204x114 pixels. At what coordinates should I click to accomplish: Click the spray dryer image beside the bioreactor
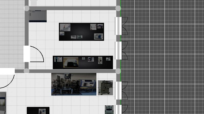pos(105,88)
